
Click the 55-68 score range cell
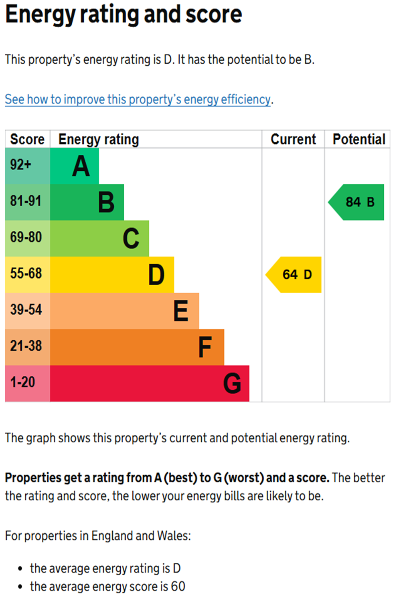27,275
